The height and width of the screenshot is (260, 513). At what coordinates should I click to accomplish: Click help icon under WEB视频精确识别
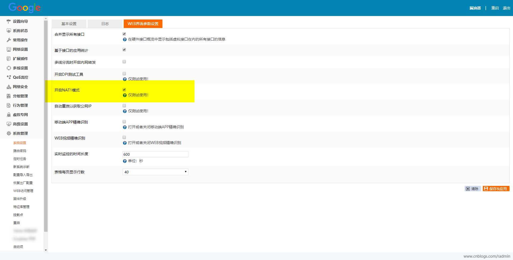coord(125,143)
